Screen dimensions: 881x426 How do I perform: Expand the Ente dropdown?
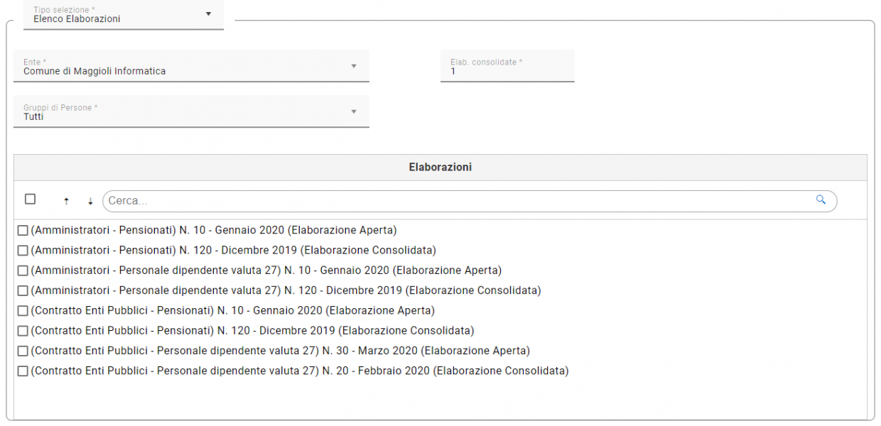[353, 67]
